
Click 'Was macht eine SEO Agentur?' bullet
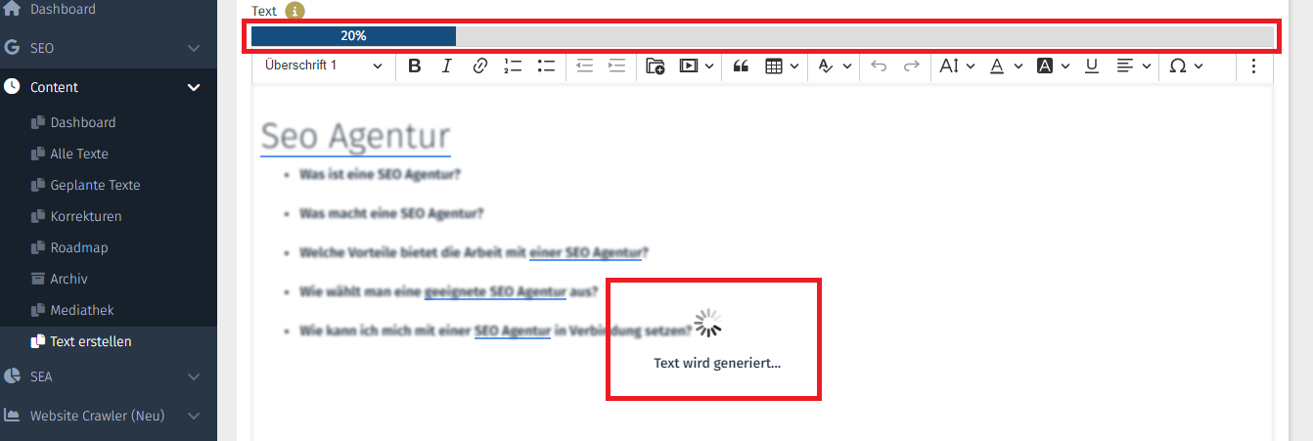click(391, 213)
